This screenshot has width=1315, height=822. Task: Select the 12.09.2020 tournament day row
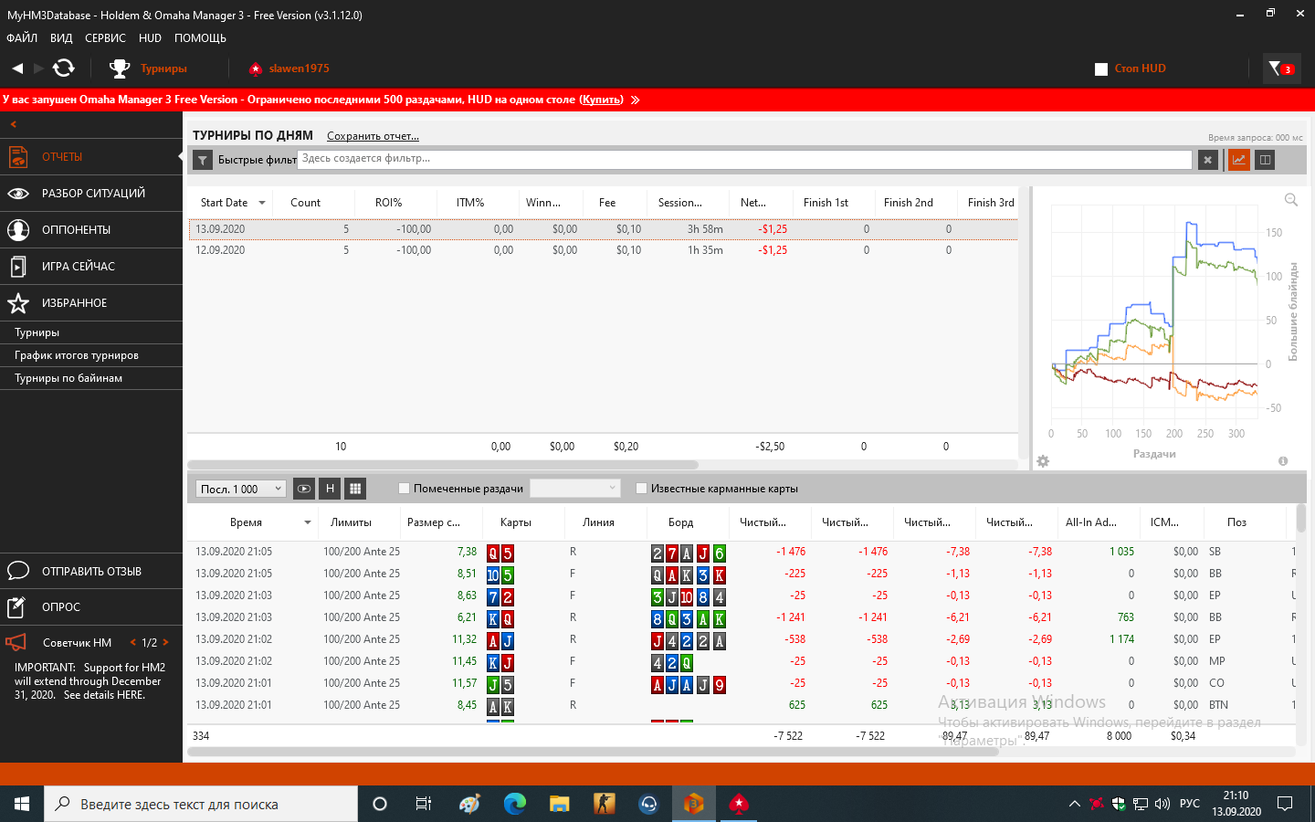(603, 250)
